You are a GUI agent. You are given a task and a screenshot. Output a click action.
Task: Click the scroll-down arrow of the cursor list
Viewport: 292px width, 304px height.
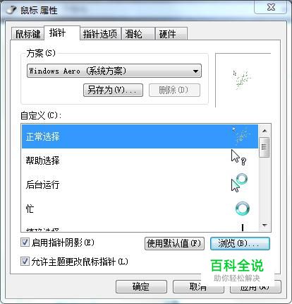pos(264,226)
